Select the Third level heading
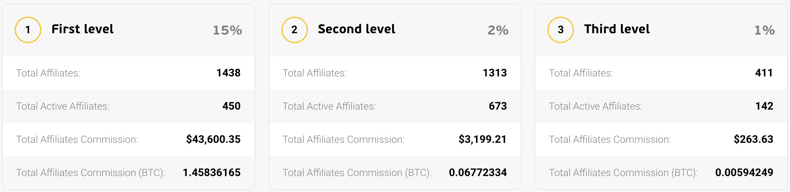 coord(617,29)
